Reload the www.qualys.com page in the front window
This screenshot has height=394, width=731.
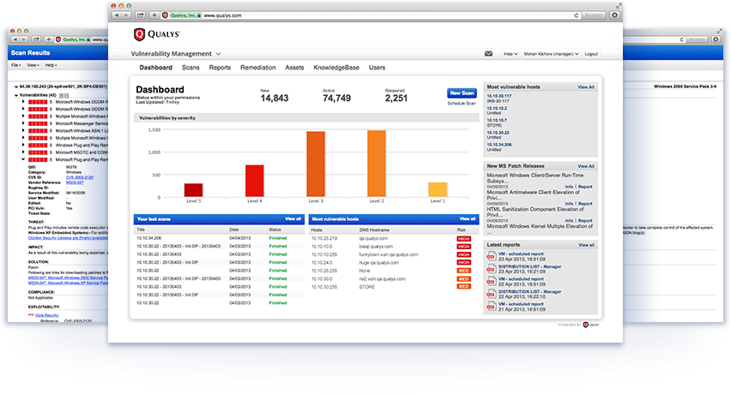[x=577, y=15]
